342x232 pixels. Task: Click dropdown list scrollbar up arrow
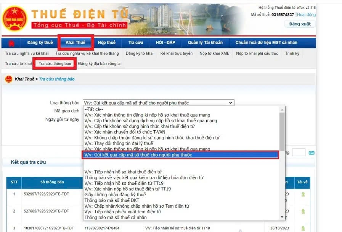coord(282,110)
